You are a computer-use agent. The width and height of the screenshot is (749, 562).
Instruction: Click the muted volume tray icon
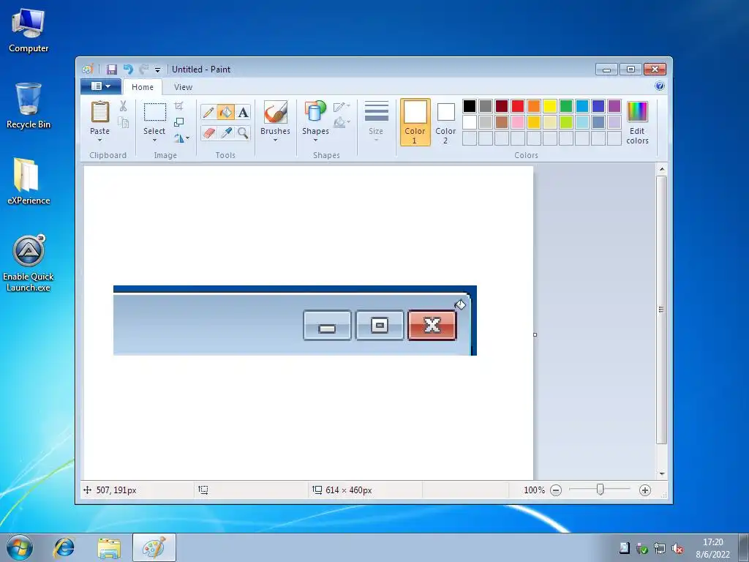click(x=677, y=549)
